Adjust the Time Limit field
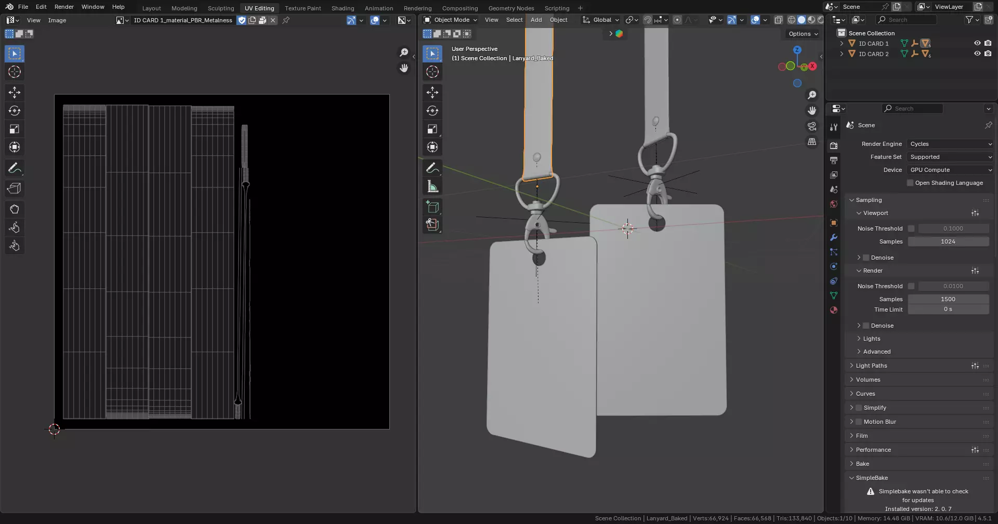 (x=948, y=309)
